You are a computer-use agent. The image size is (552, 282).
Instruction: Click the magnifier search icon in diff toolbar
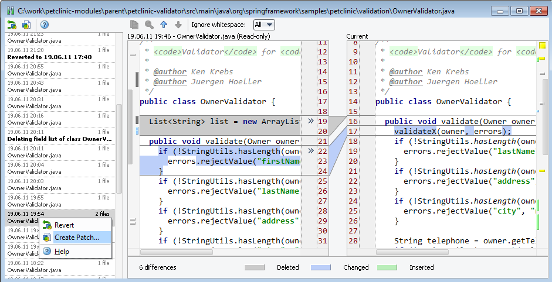149,25
